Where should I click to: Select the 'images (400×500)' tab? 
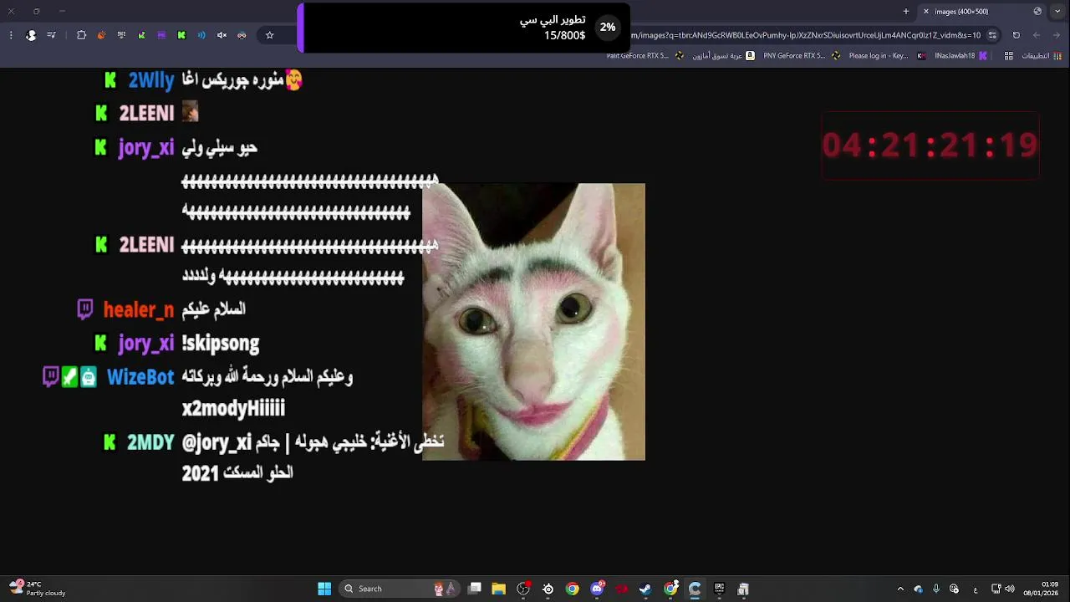[x=983, y=11]
